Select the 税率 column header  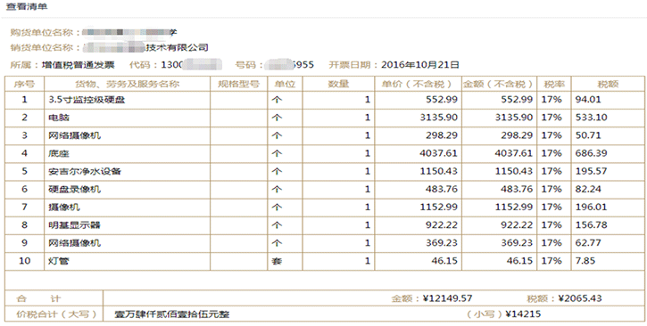click(x=554, y=84)
